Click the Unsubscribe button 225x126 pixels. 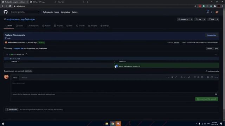tap(12, 110)
